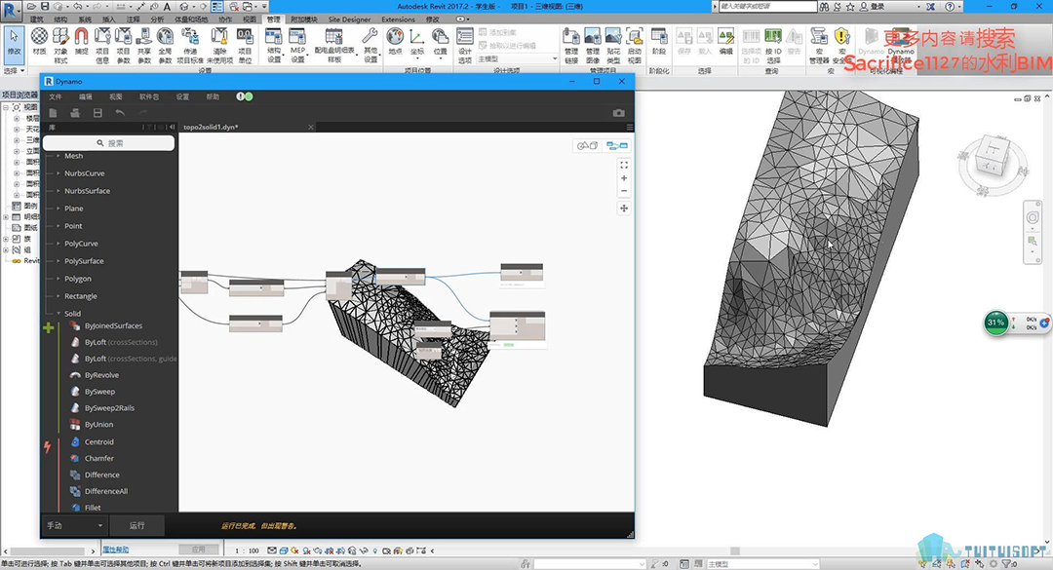Screen dimensions: 1053x570
Task: Expand the PolyCurve library category
Action: click(x=81, y=244)
